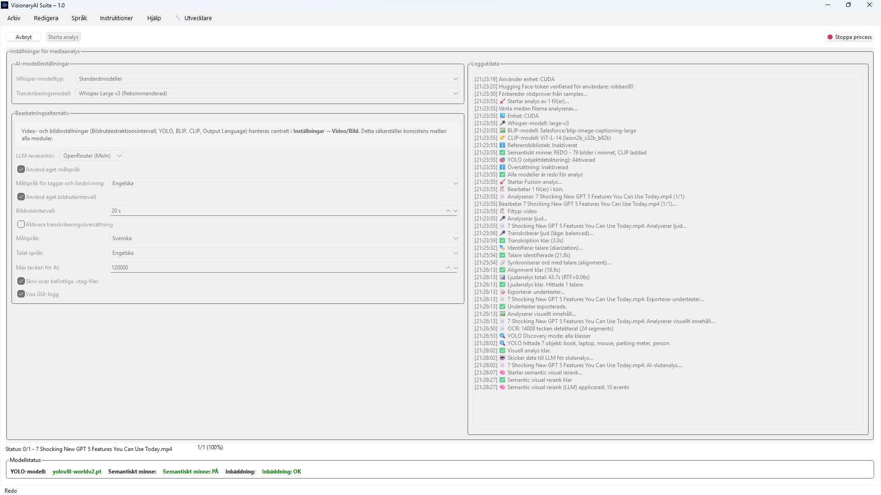Click the wrench icon beside Utvecklare

point(178,18)
